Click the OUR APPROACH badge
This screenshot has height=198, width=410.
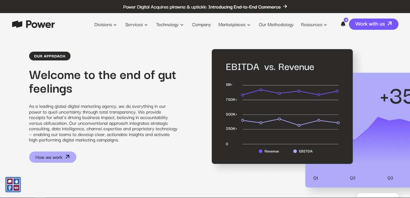click(50, 56)
